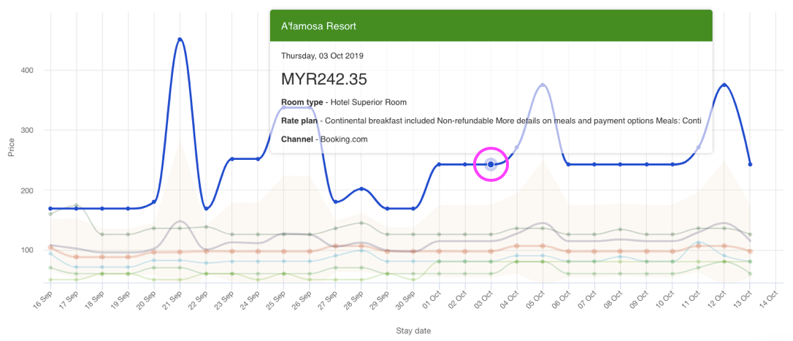Viewport: 793px width, 341px height.
Task: Click the 'Price' y-axis title
Action: tap(11, 146)
